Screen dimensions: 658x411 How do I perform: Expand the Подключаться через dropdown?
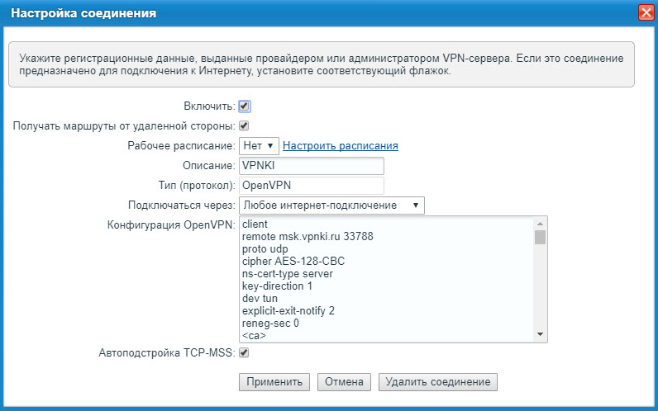pyautogui.click(x=331, y=205)
